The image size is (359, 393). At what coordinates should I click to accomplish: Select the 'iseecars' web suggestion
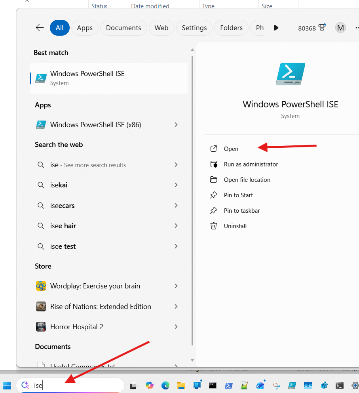point(62,206)
